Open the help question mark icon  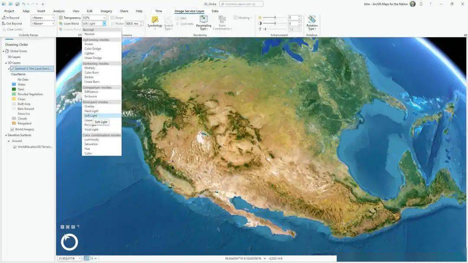pos(430,4)
